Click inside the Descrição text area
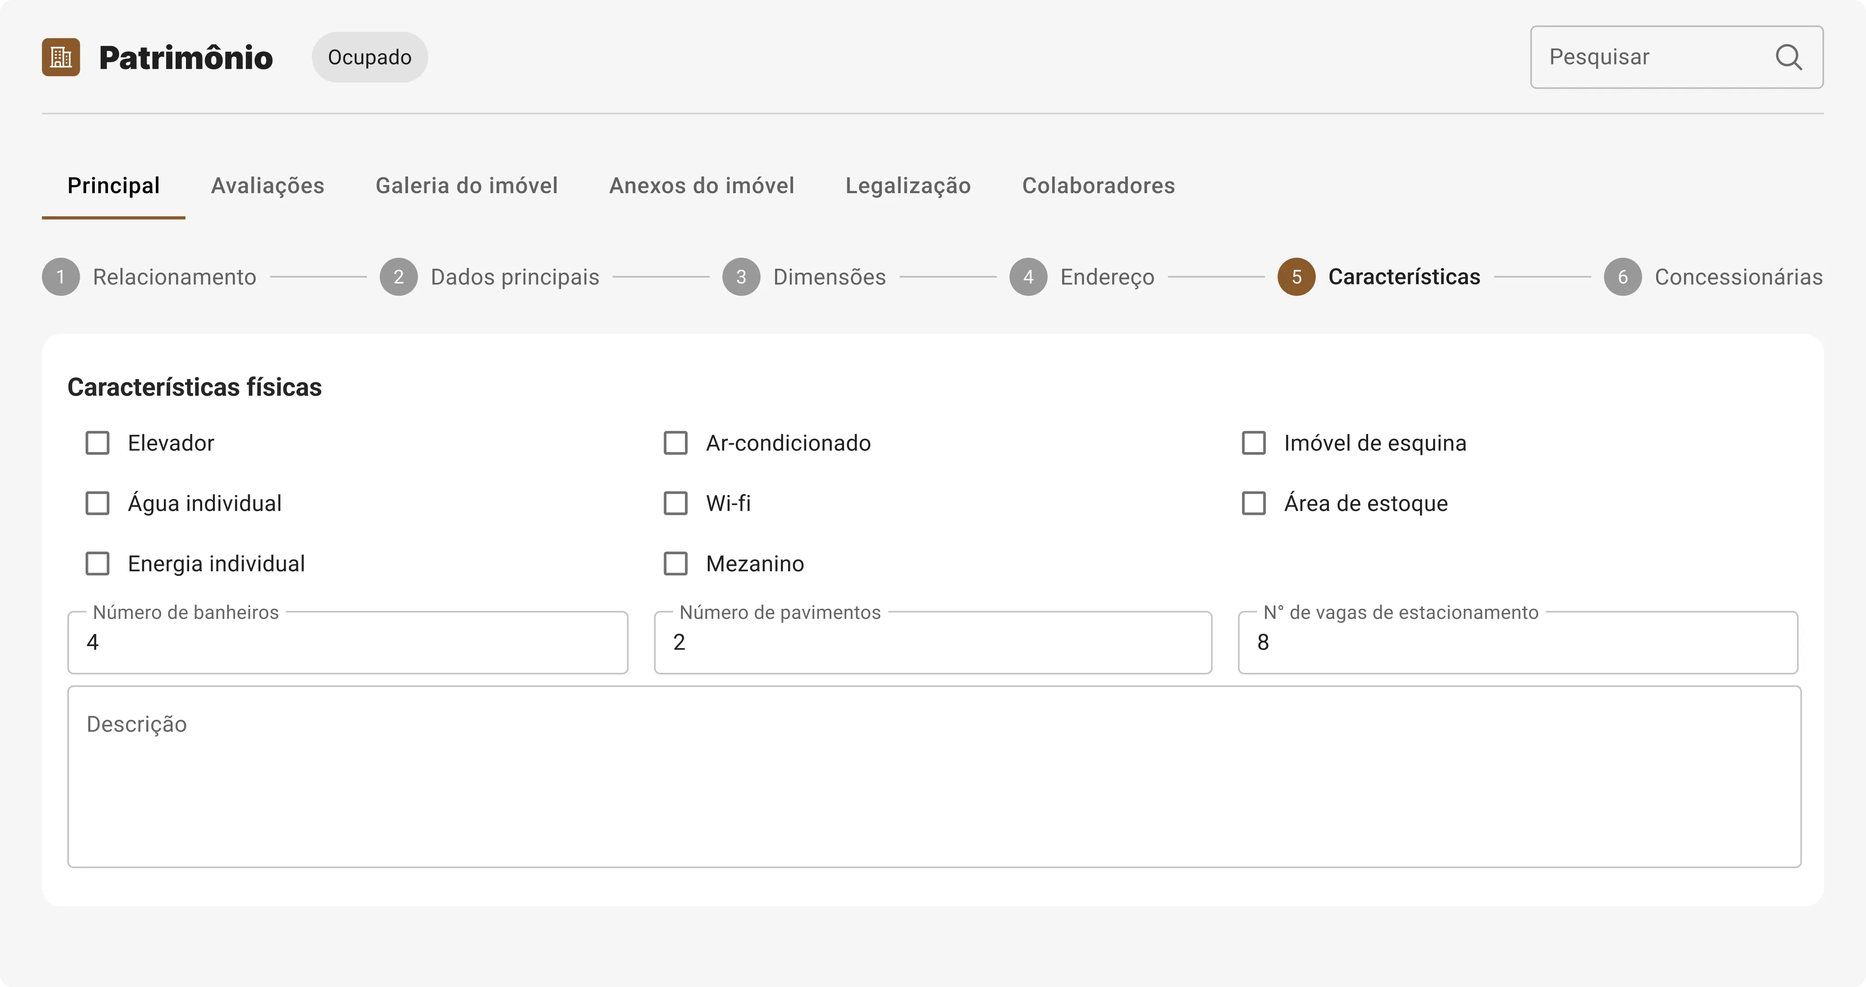This screenshot has height=987, width=1866. tap(934, 776)
